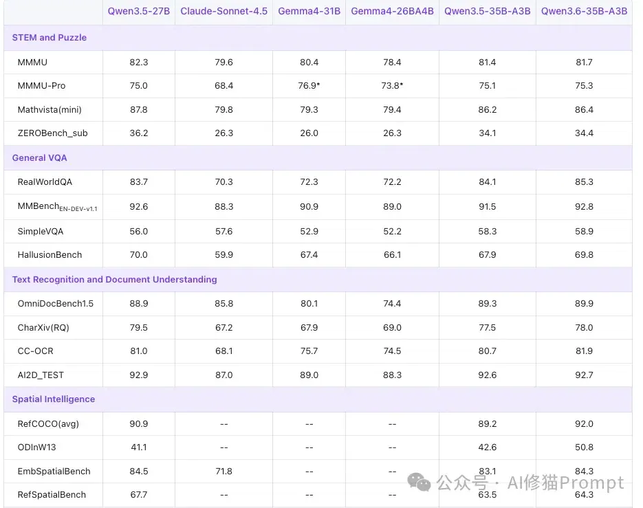Click the SimpleVQA row label
643x508 pixels.
click(x=40, y=231)
